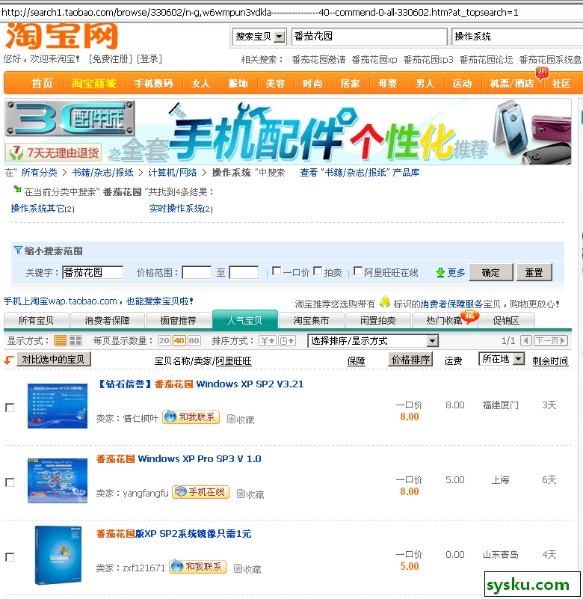Switch to 人气宝贝 tab
The width and height of the screenshot is (583, 599).
coord(244,320)
